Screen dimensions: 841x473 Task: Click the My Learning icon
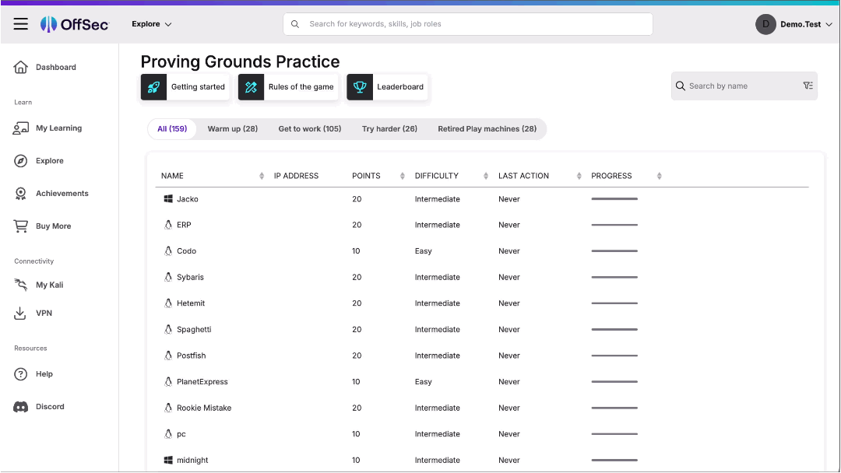[x=21, y=128]
